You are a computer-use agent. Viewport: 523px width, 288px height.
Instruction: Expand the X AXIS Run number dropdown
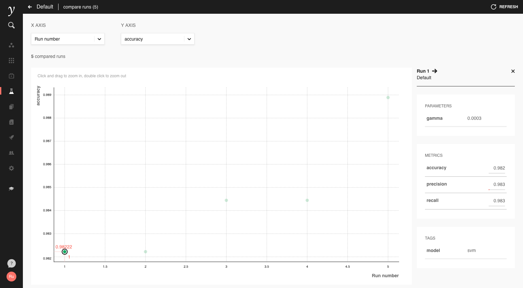tap(68, 39)
